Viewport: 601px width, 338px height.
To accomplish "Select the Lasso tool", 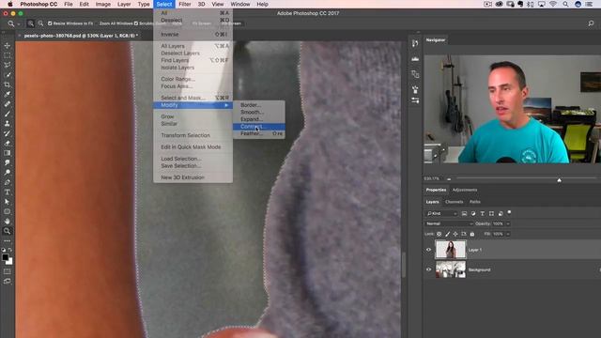I will (8, 65).
